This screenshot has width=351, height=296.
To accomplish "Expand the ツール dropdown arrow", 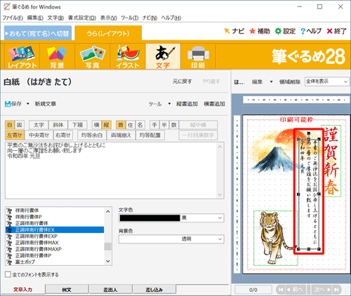I will point(169,104).
